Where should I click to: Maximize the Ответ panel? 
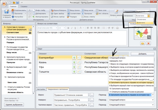(x=155, y=49)
